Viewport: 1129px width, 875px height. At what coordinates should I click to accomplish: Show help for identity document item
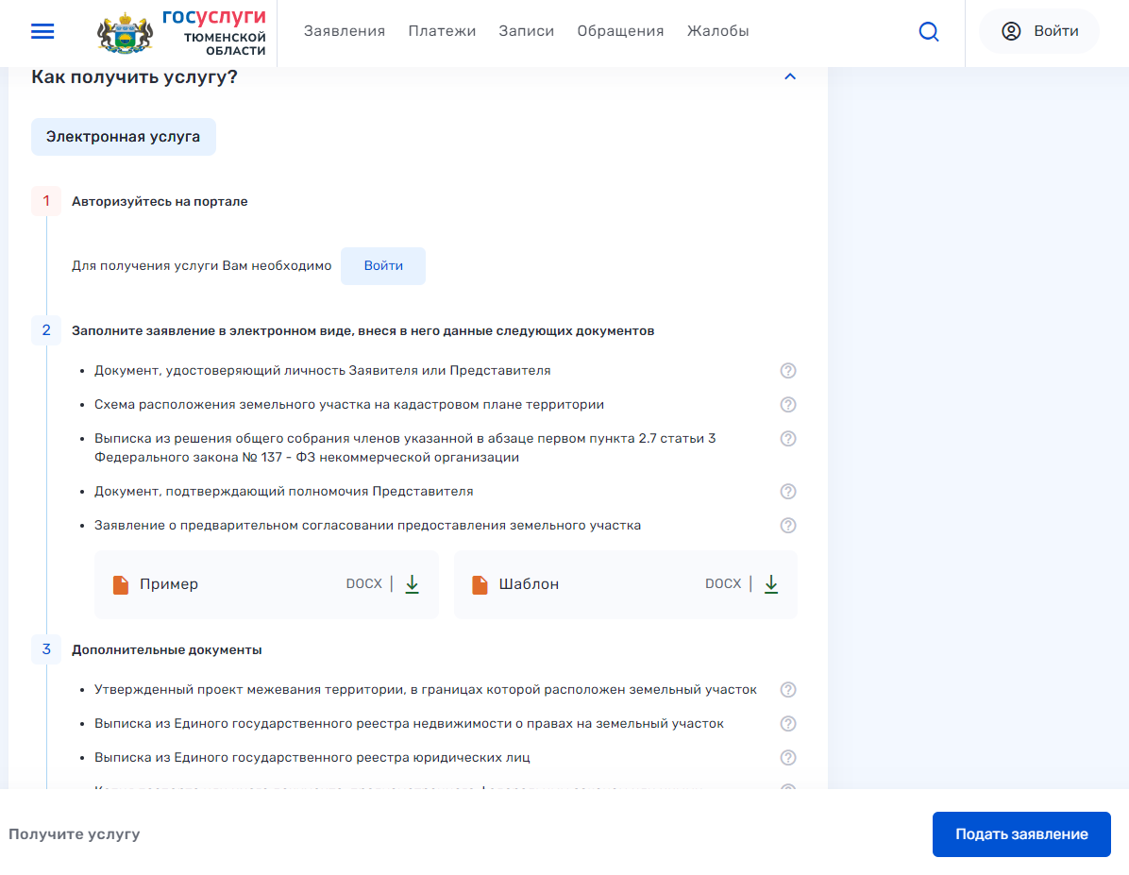(x=788, y=371)
